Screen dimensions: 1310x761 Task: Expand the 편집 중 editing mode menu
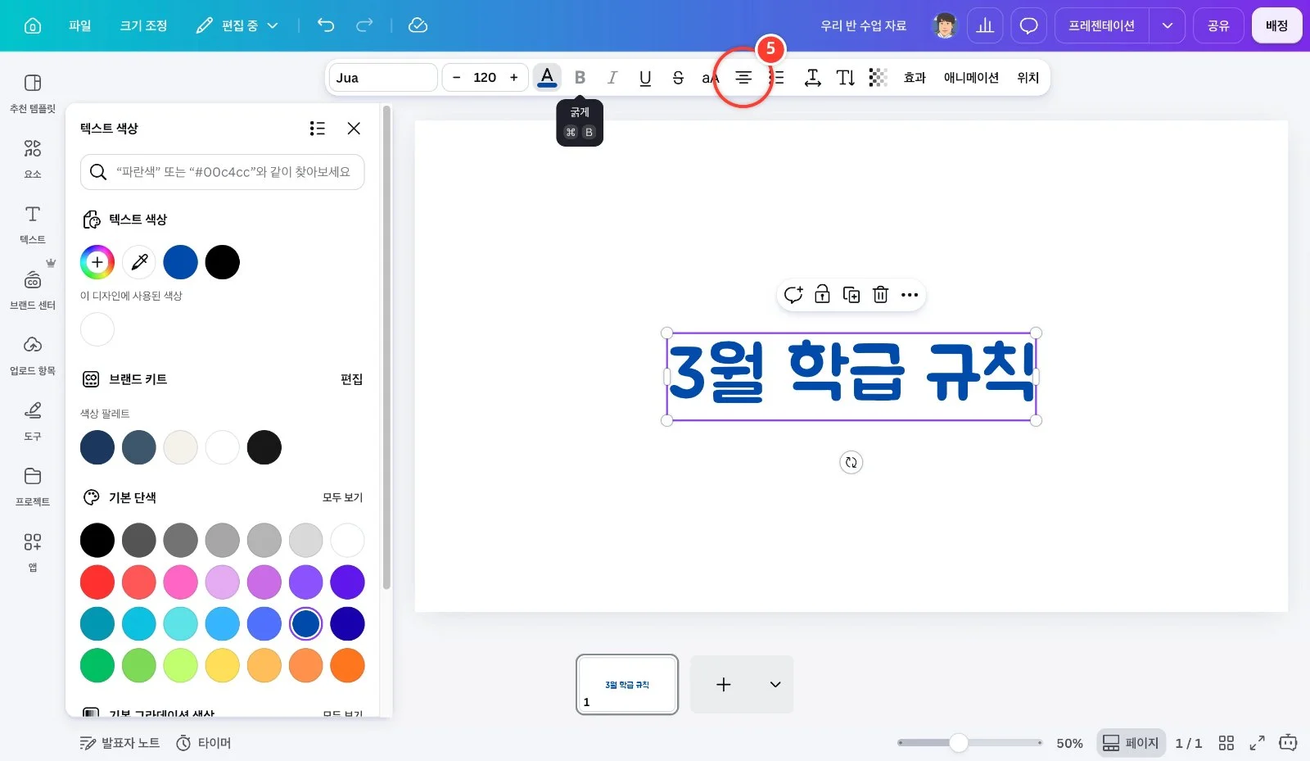coord(237,25)
